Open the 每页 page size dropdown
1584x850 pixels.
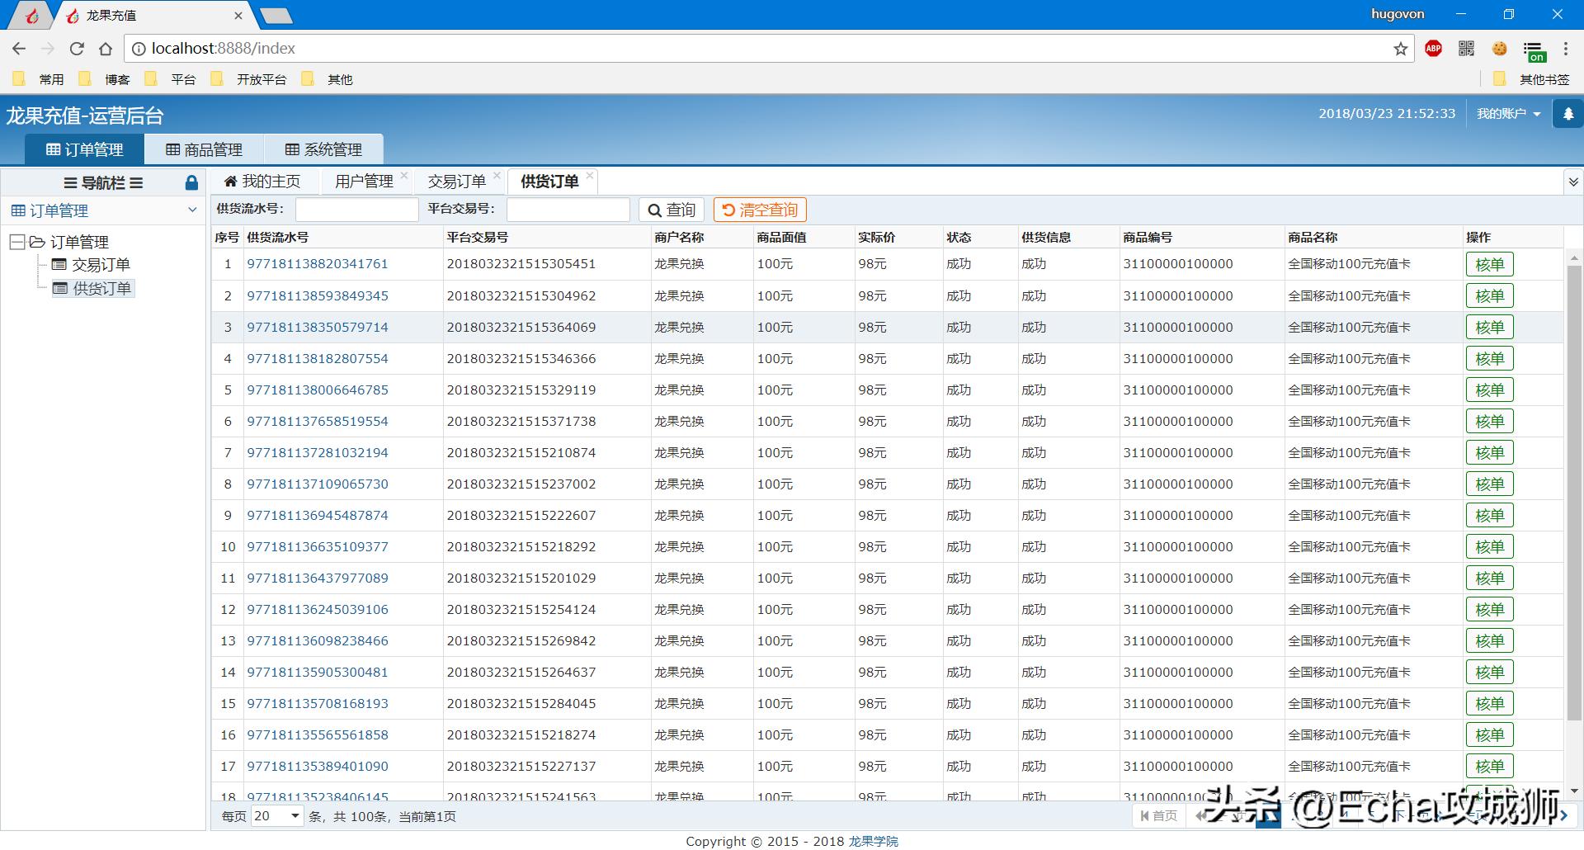coord(275,815)
